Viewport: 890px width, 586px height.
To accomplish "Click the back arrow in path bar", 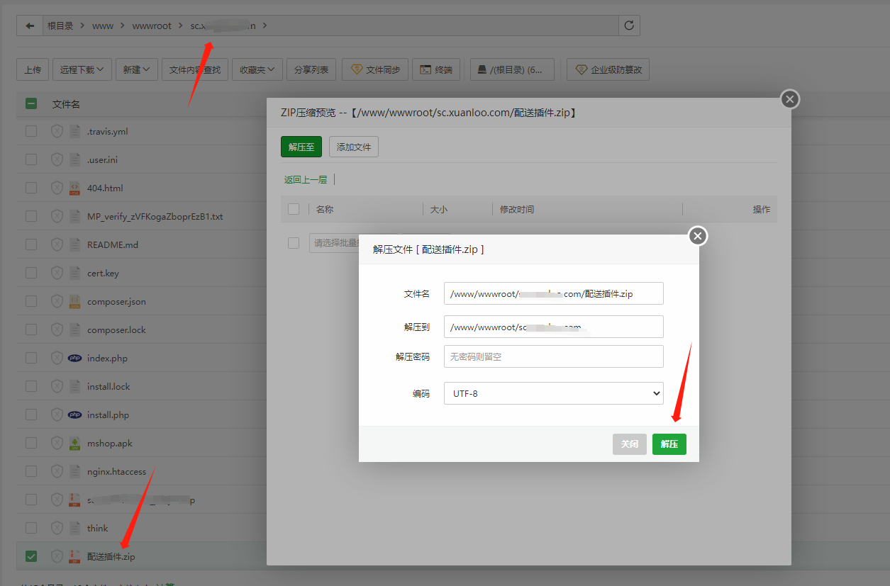I will 30,26.
